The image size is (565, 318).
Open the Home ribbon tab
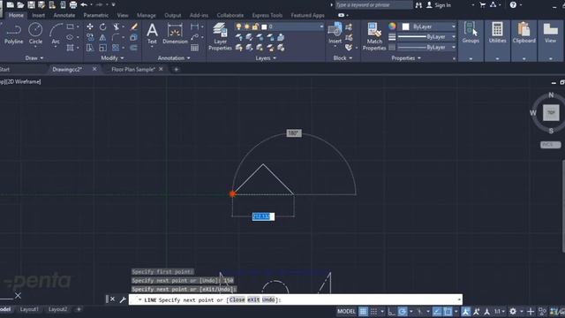coord(16,15)
